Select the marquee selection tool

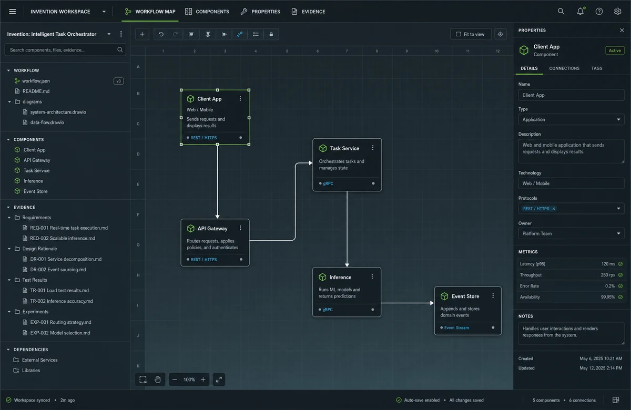tap(143, 380)
